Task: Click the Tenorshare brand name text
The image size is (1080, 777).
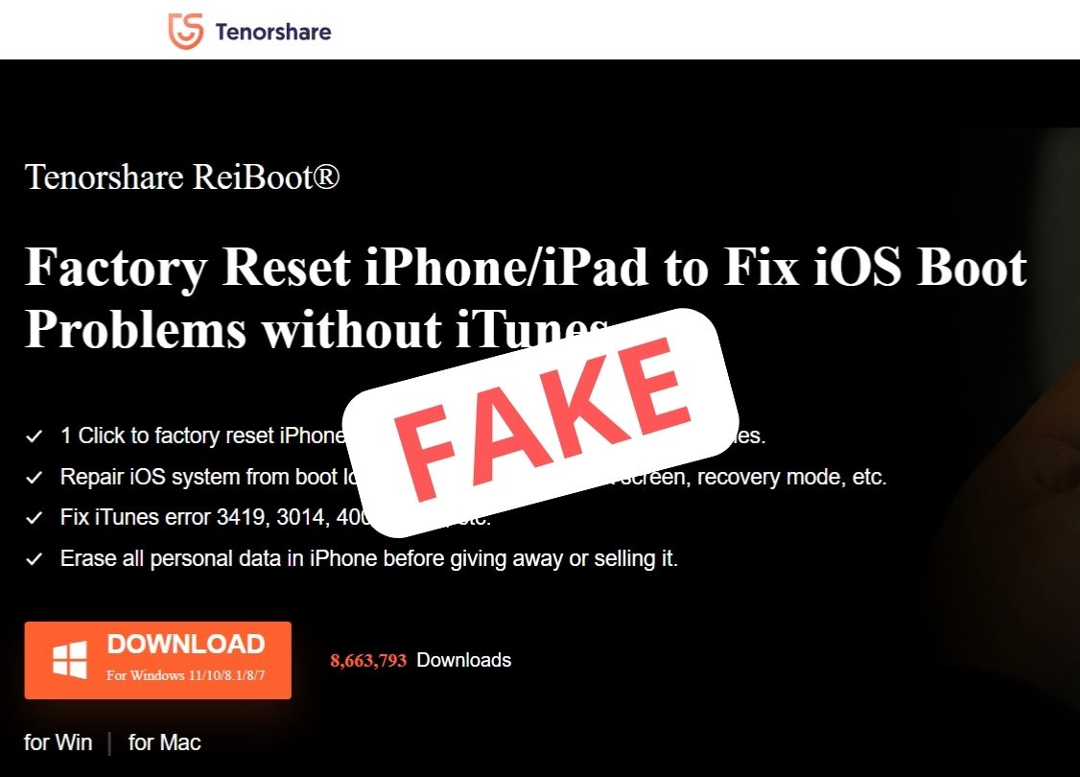Action: [x=272, y=32]
